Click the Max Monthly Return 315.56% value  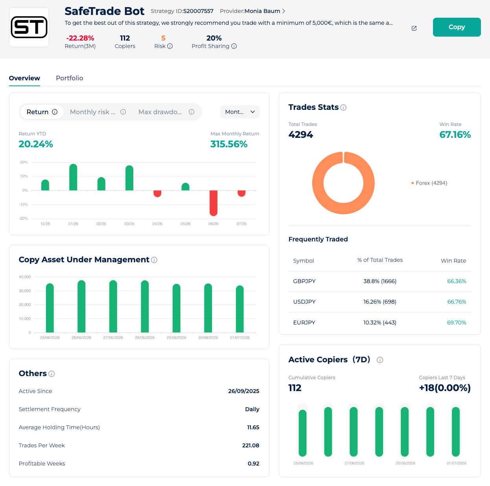pos(229,144)
